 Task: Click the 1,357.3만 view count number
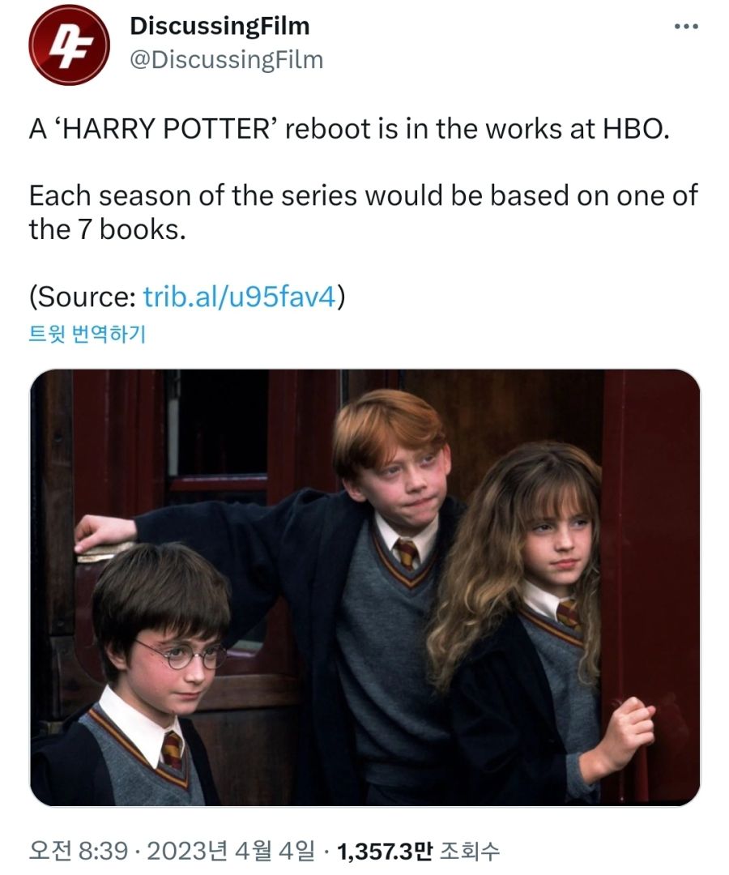[384, 851]
